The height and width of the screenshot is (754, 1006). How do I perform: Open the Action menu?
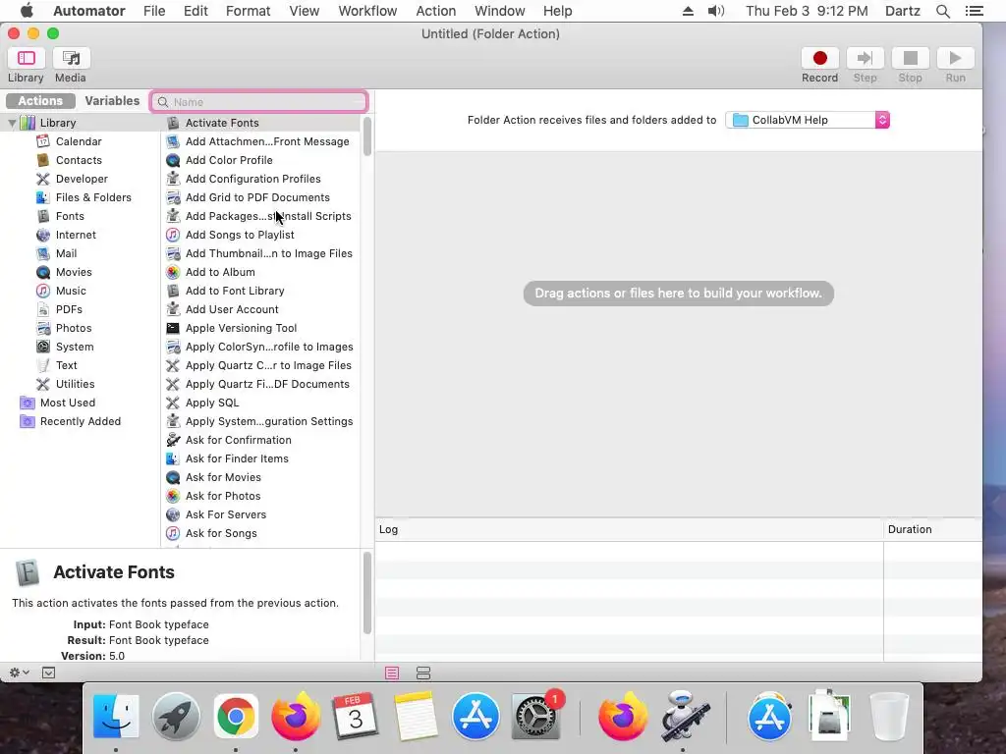[x=435, y=11]
